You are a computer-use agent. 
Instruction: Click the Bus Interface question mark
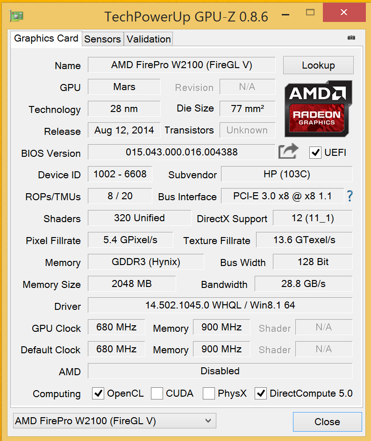point(349,196)
